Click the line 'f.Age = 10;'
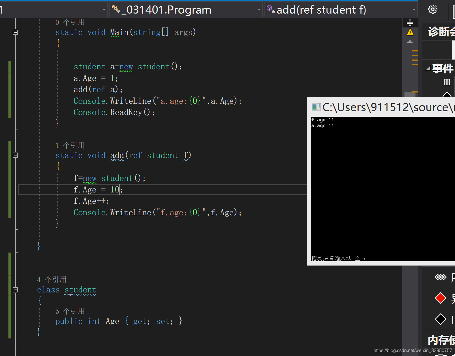 [x=98, y=190]
